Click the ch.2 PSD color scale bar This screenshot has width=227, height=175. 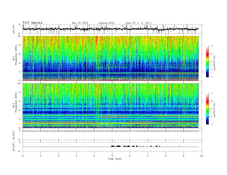208,109
